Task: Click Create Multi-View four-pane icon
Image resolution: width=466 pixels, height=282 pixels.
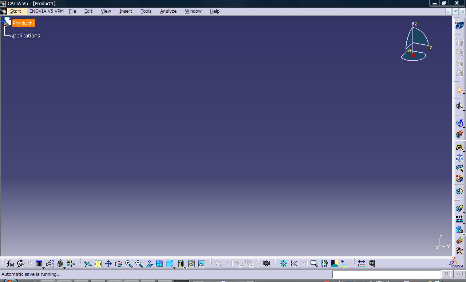Action: coord(159,264)
